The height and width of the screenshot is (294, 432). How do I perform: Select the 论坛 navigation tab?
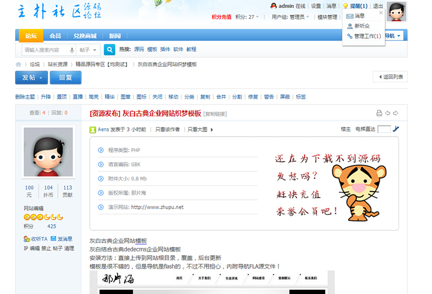[x=31, y=36]
